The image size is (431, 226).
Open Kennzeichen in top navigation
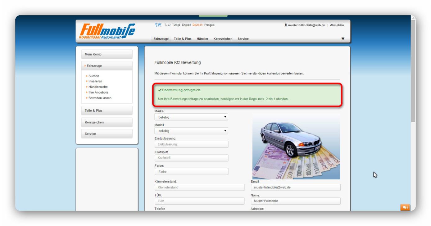click(x=223, y=39)
